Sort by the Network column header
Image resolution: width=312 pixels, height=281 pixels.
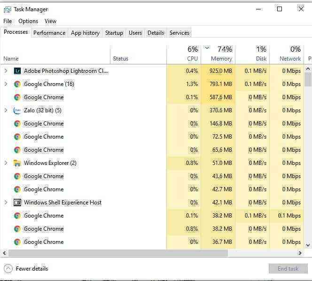point(287,55)
